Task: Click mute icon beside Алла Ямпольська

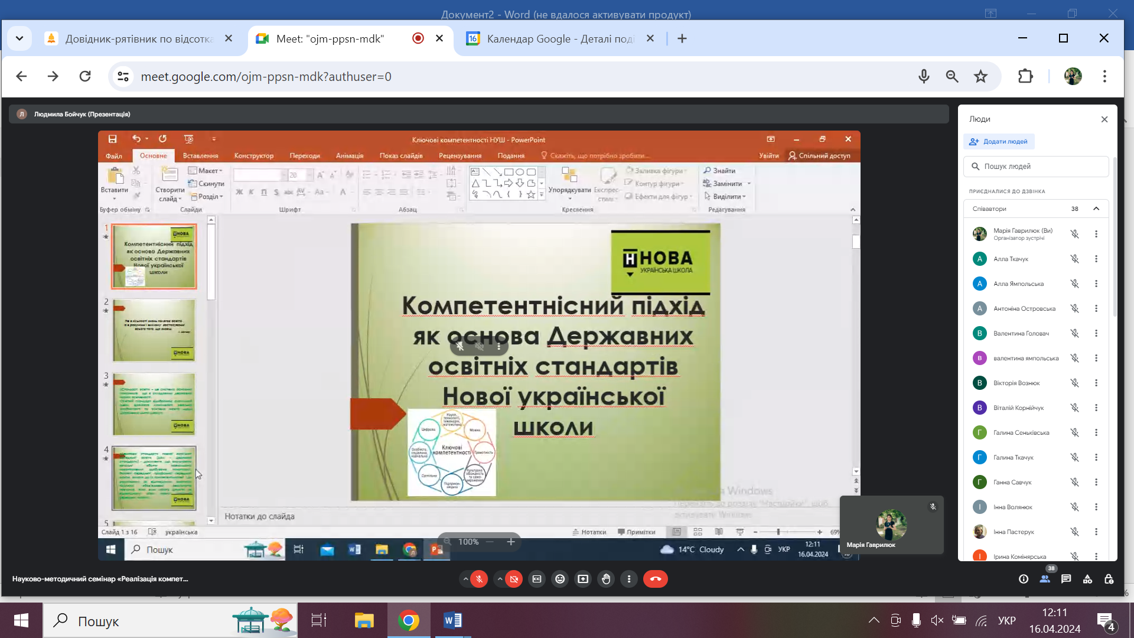Action: tap(1075, 284)
